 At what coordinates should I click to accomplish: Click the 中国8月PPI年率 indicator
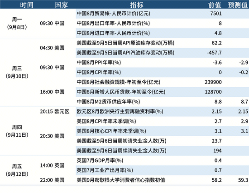pyautogui.click(x=99, y=62)
